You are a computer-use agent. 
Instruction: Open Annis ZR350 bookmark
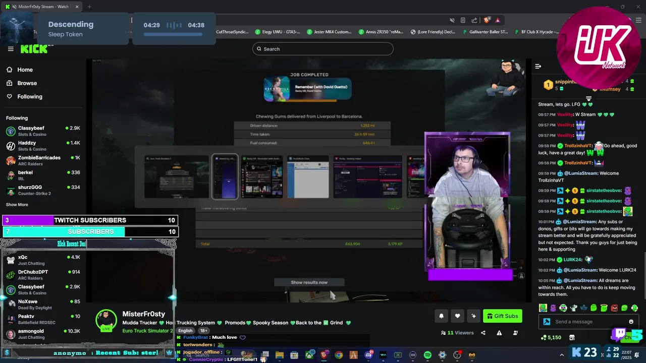tap(381, 32)
